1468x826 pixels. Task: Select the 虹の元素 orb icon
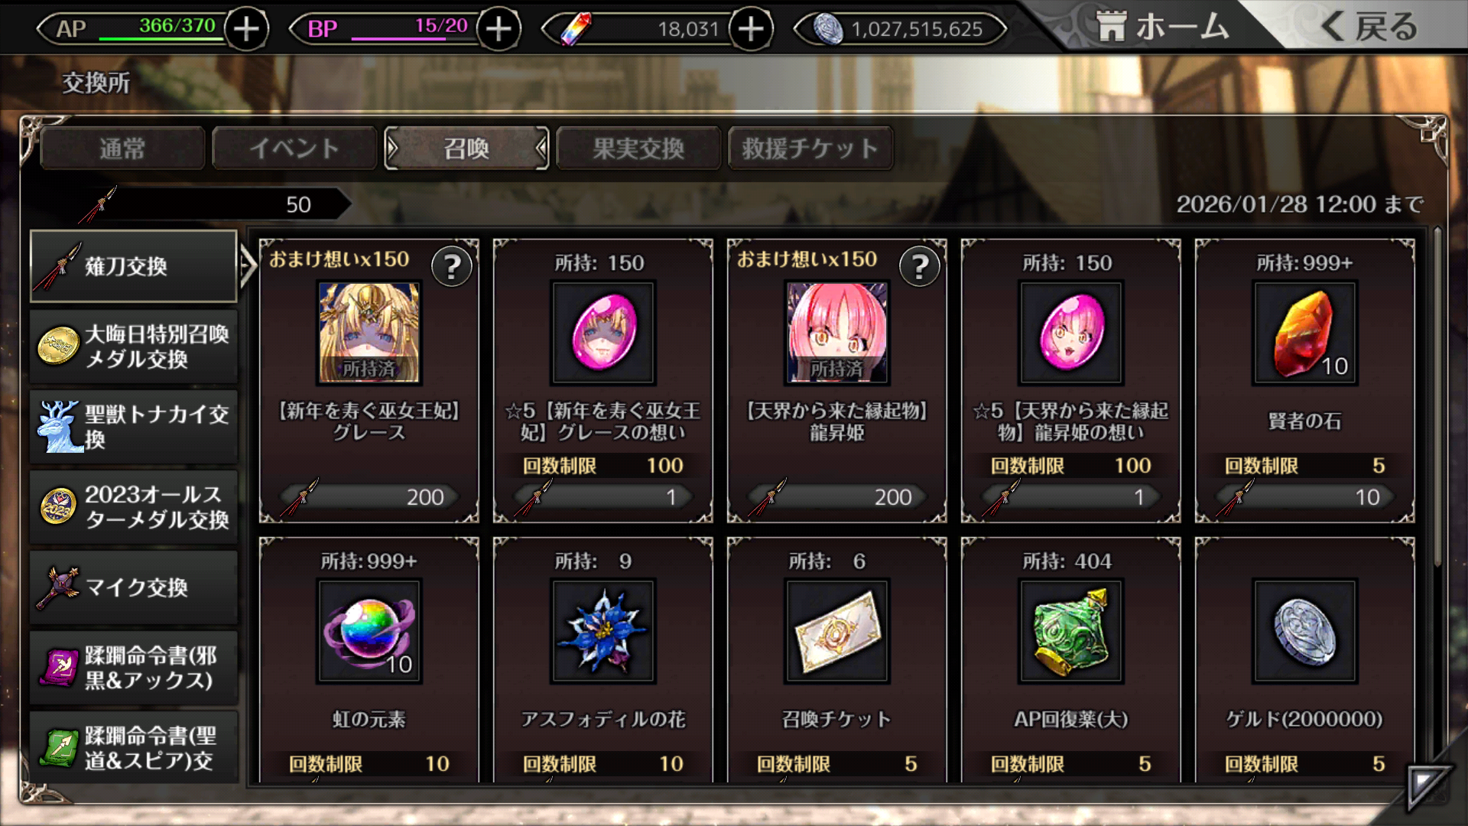coord(369,631)
